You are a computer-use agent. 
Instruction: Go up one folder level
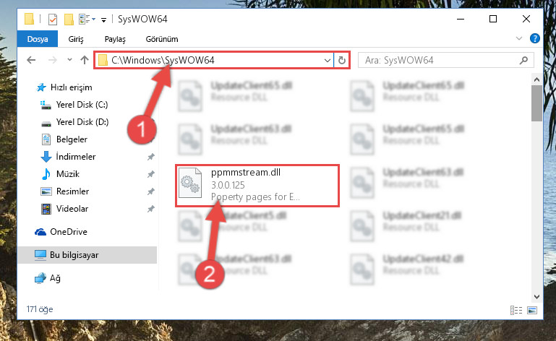point(85,60)
